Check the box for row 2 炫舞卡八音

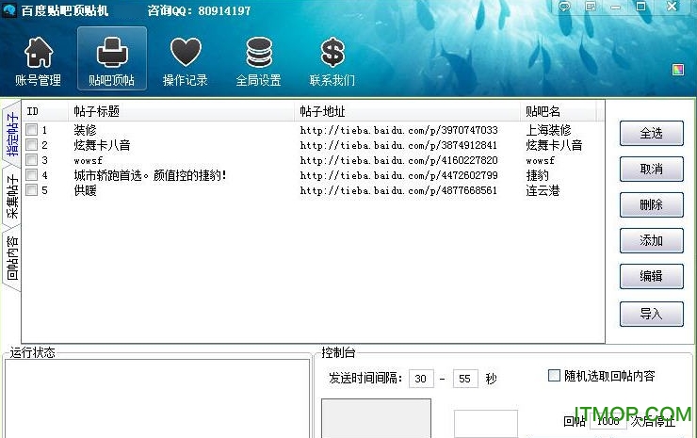point(32,145)
